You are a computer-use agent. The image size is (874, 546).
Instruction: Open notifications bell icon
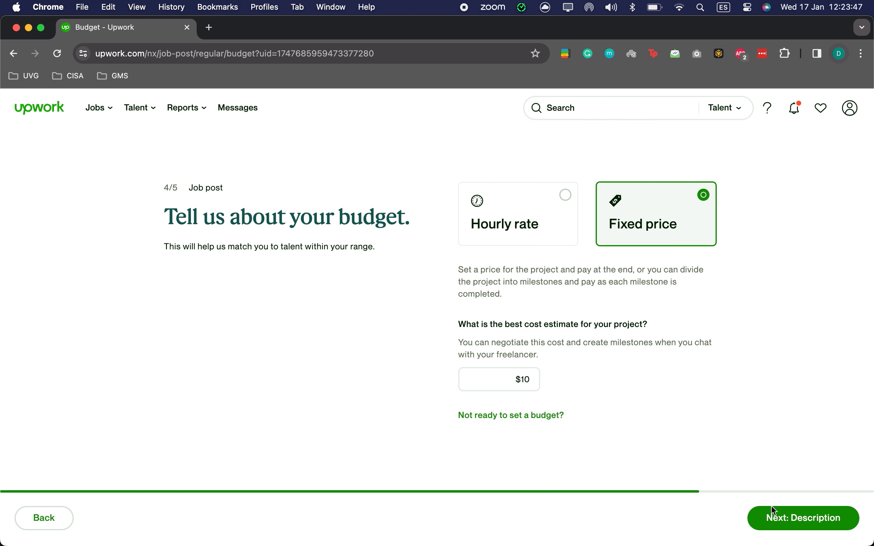(x=794, y=108)
